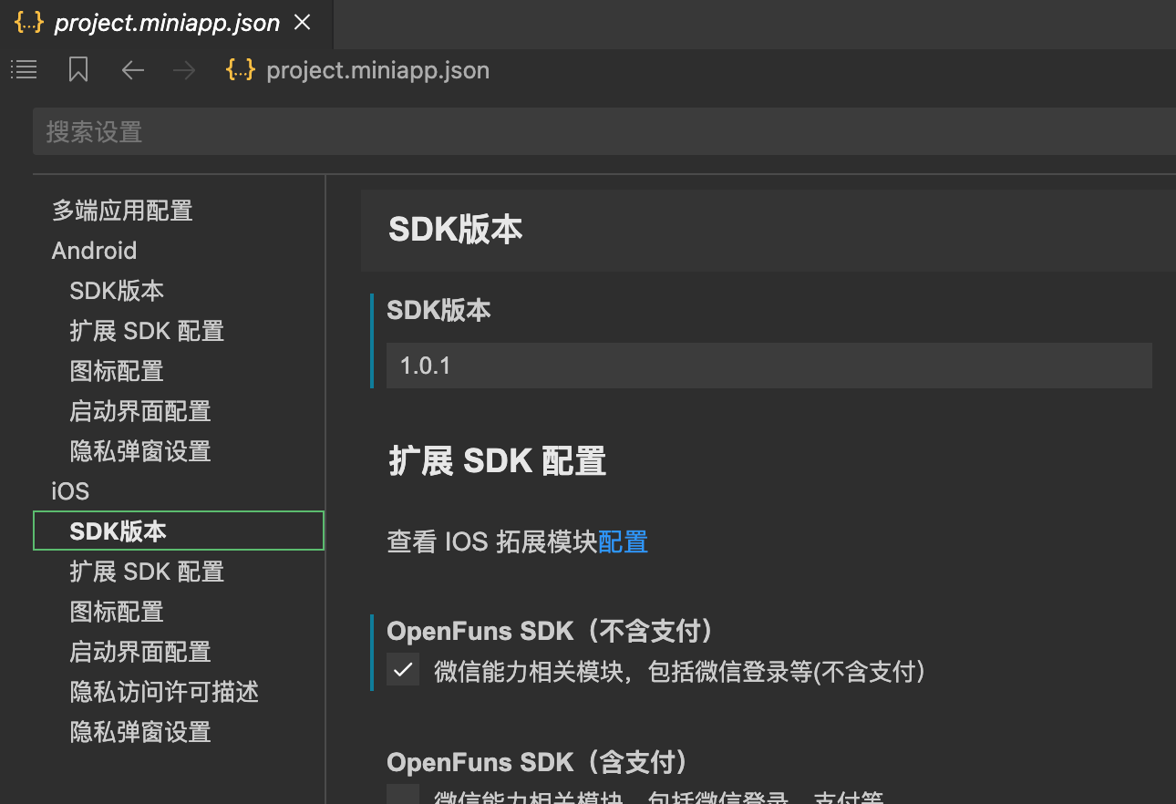
Task: Click the 搜索设置 search field
Action: 602,132
